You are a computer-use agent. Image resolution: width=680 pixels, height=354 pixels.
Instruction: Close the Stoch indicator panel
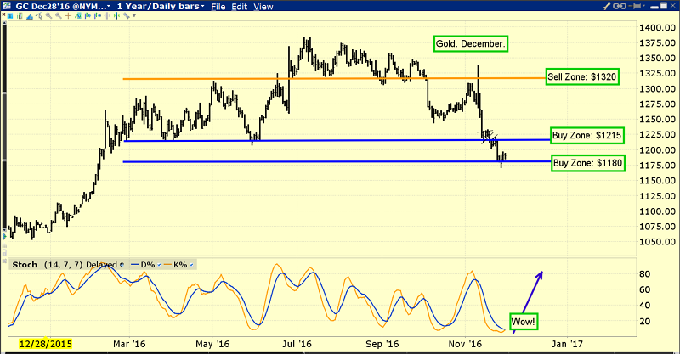coord(4,261)
